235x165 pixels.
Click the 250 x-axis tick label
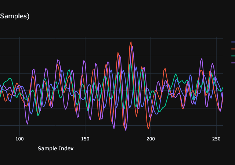coord(216,139)
